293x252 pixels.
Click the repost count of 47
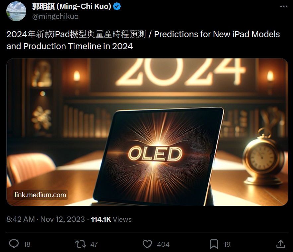coord(94,244)
